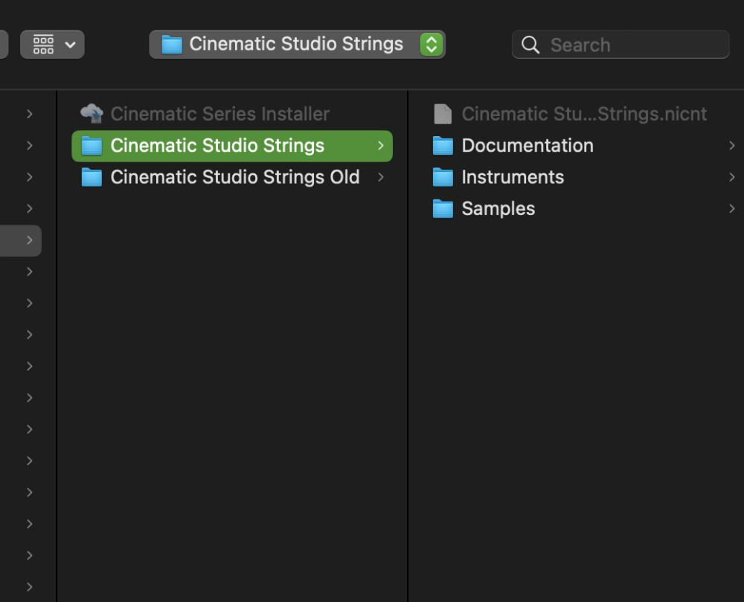Select the Cinematic Stu...Strings.nicnt file

[583, 114]
